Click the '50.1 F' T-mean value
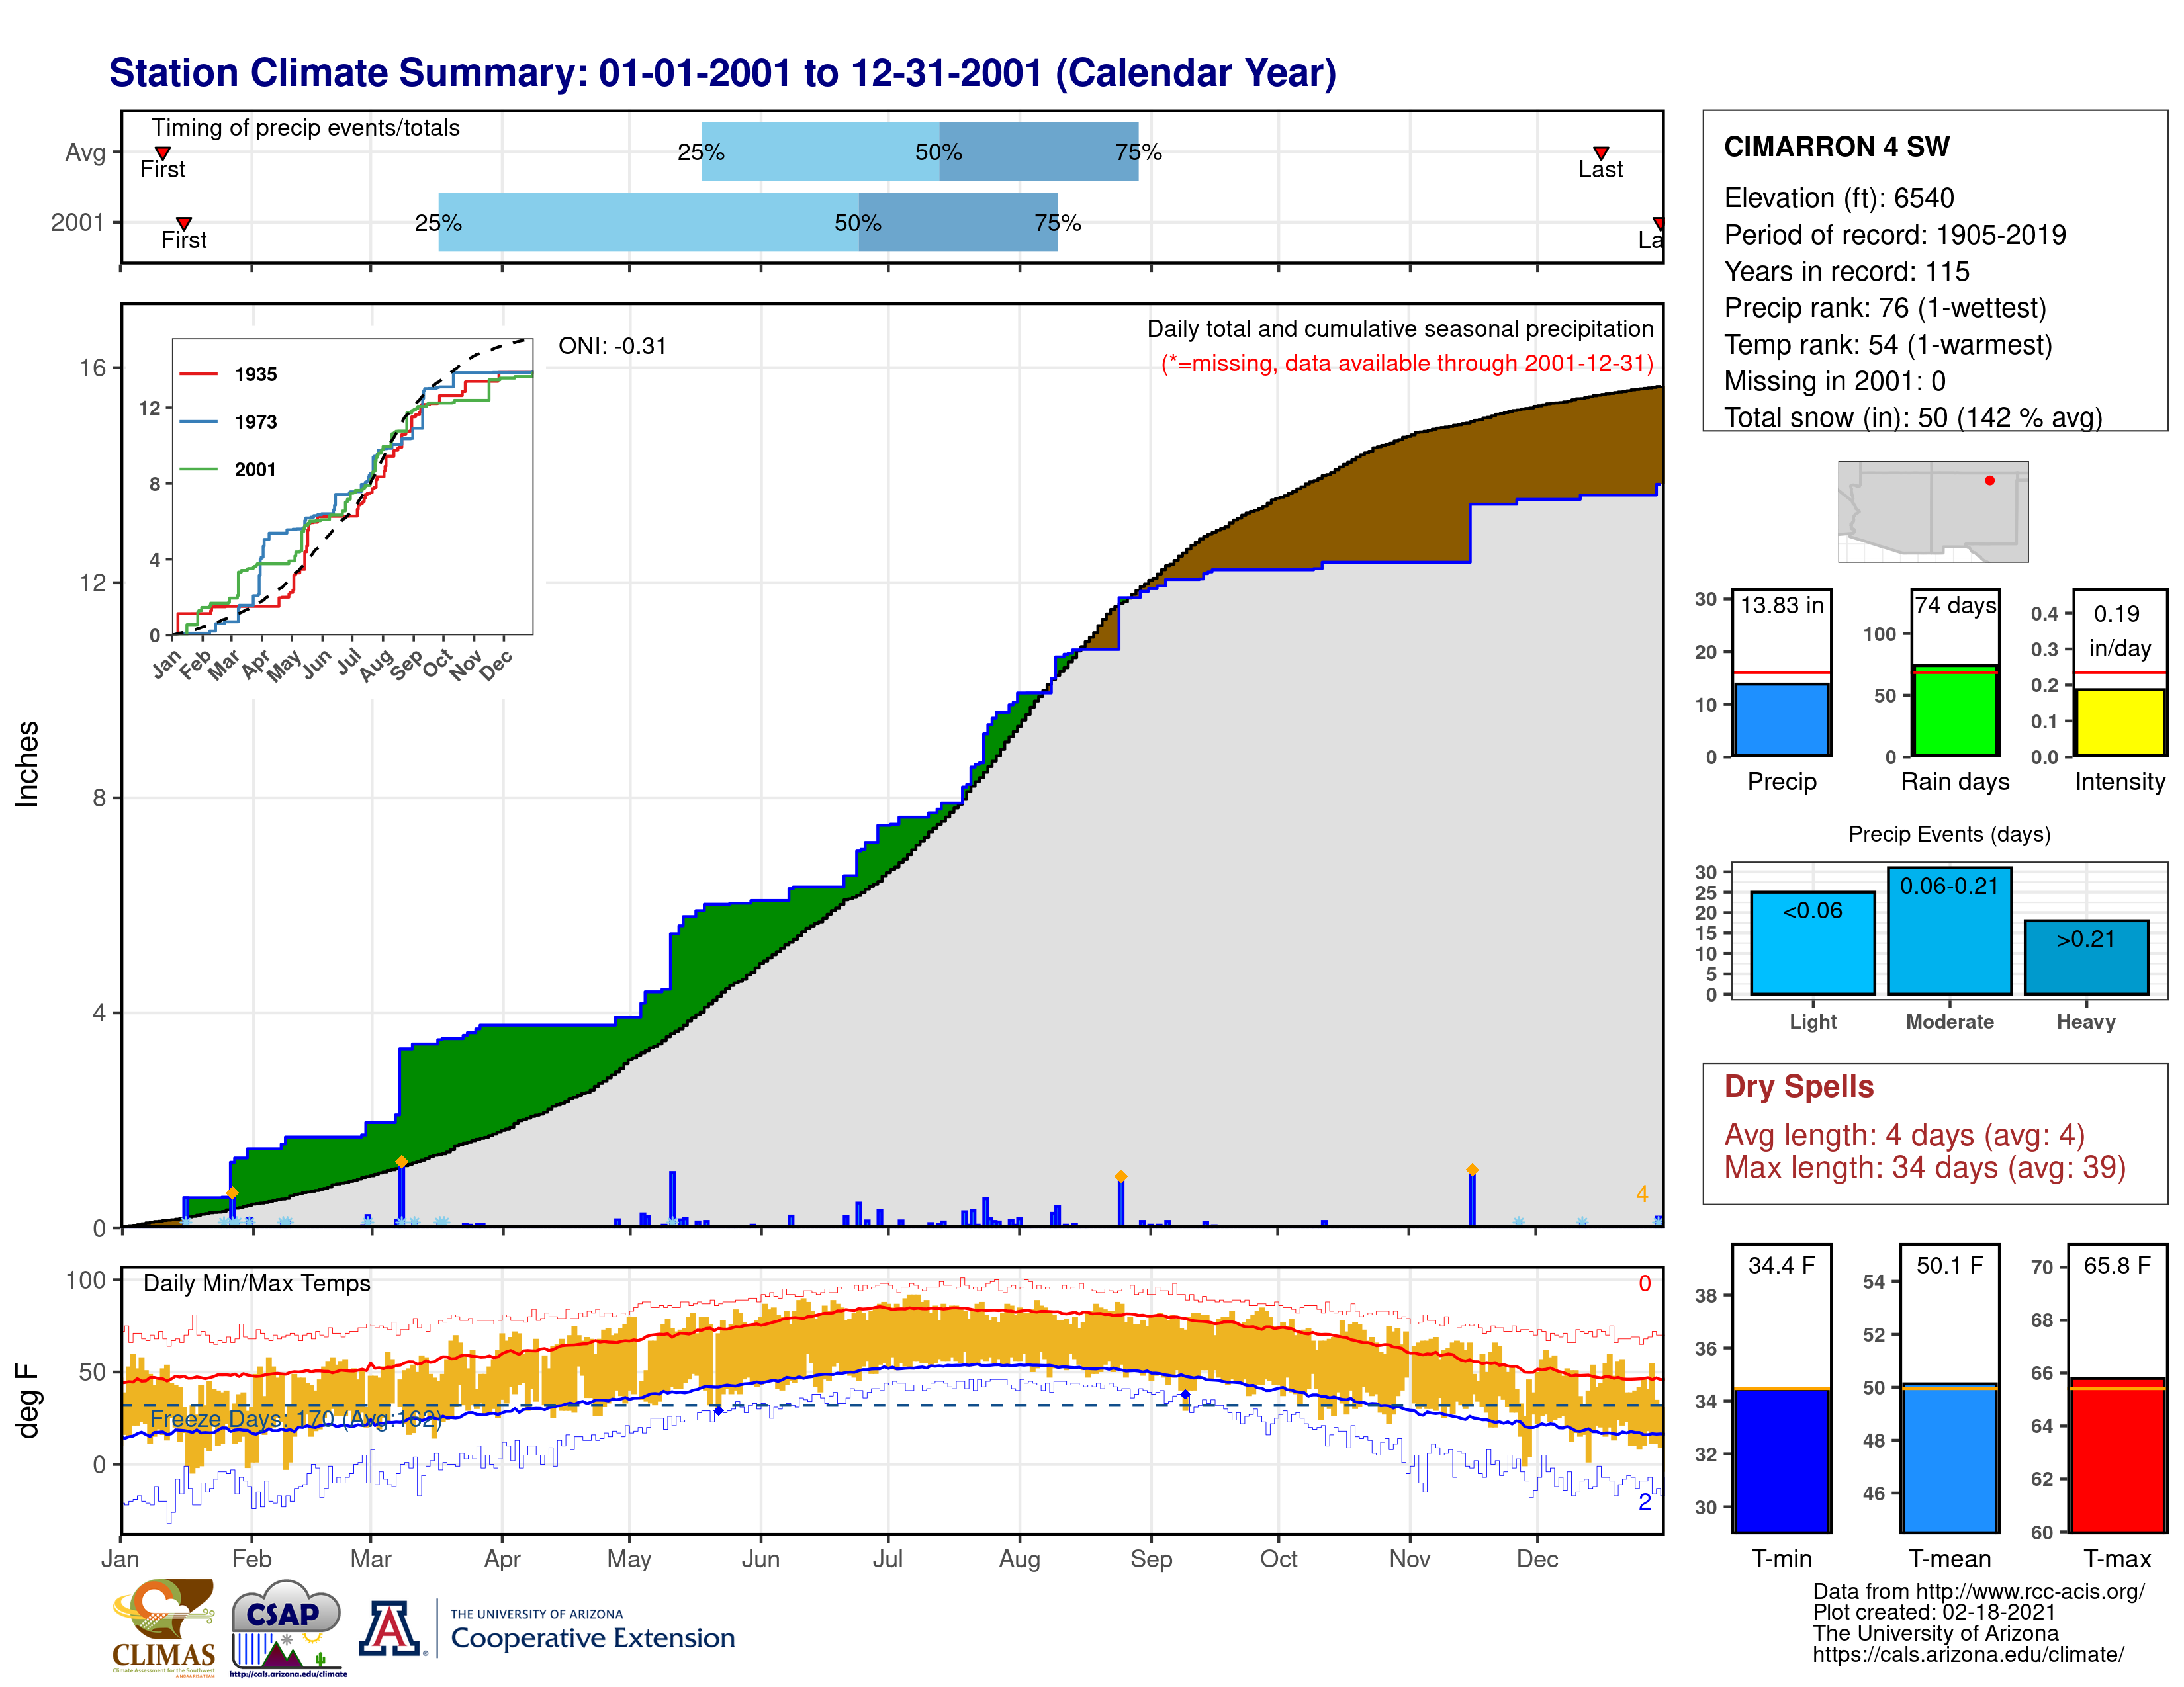The image size is (2184, 1687). coord(1949,1265)
